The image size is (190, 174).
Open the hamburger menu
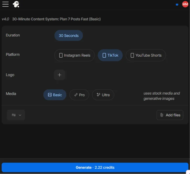click(5, 4)
